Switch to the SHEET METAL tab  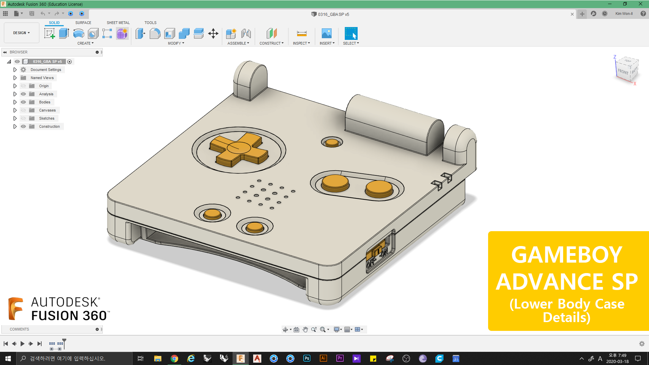coord(118,23)
